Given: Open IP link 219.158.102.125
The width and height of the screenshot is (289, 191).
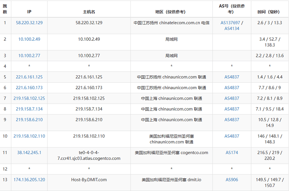Looking at the screenshot, I should (29, 98).
